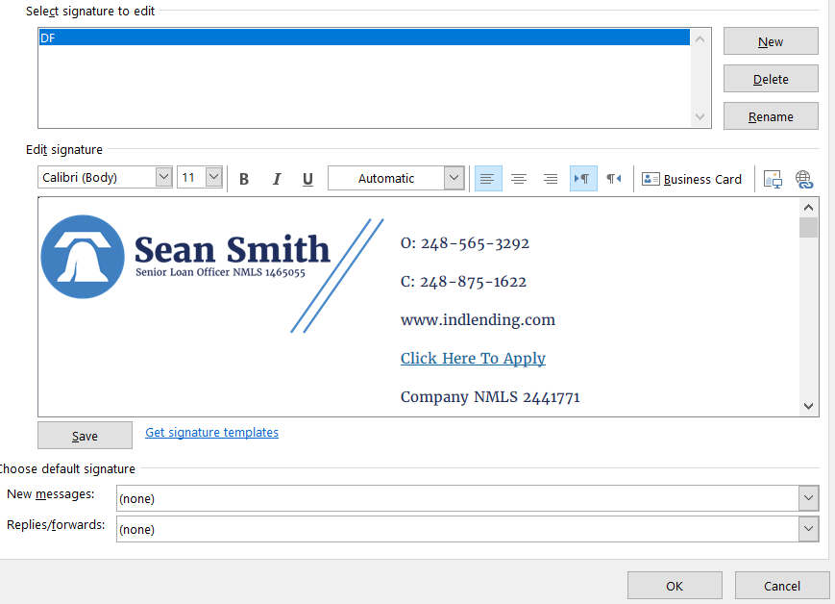This screenshot has width=835, height=604.
Task: Click the Company NMLS 2441771 line
Action: coord(490,397)
